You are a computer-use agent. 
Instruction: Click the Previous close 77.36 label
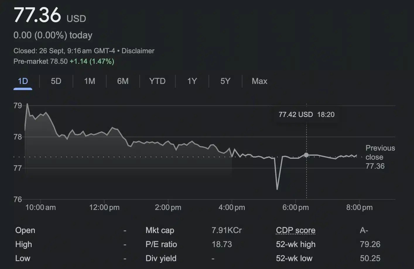pyautogui.click(x=380, y=157)
